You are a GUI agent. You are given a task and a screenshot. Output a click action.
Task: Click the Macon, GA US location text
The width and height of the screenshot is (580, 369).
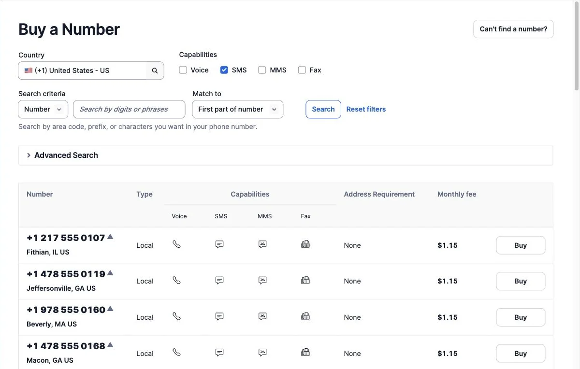coord(50,360)
